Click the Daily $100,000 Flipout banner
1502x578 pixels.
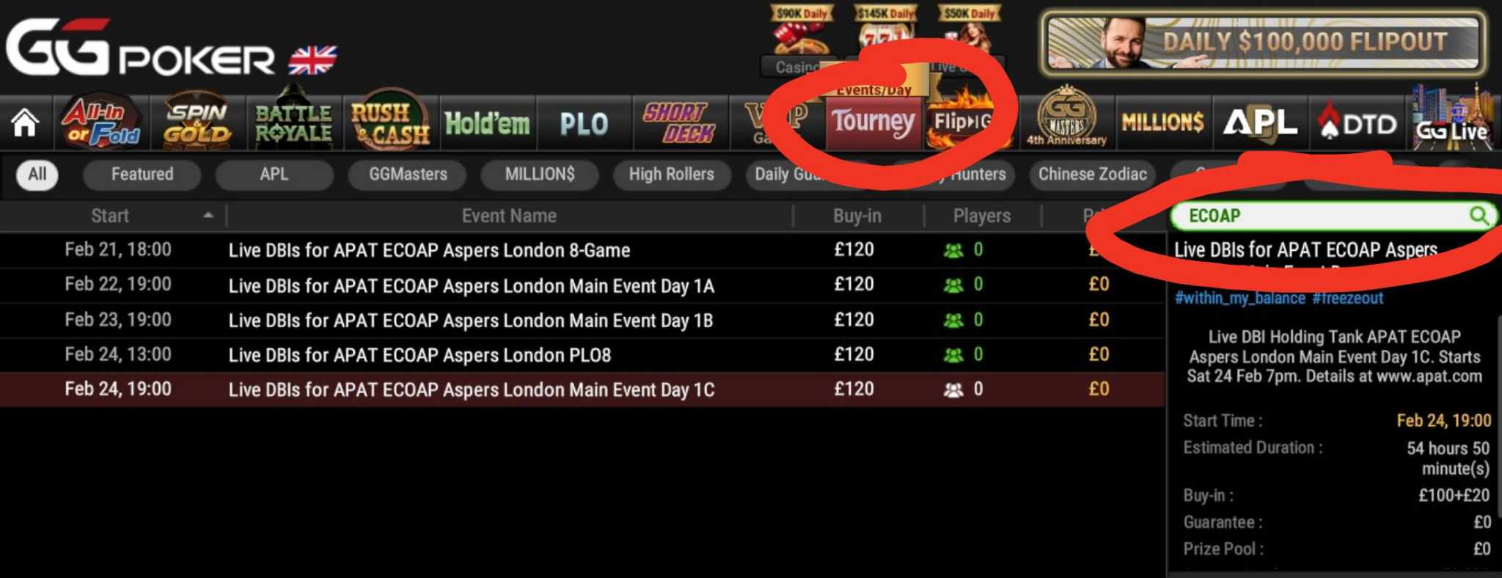pos(1263,43)
